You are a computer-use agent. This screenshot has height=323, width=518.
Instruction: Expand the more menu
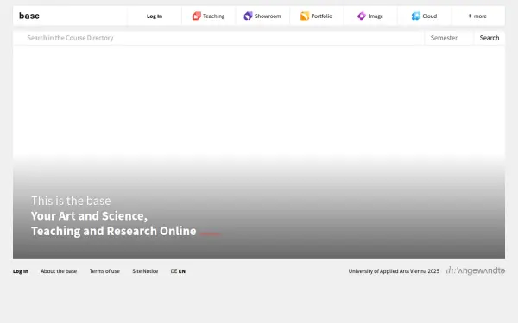pos(477,16)
